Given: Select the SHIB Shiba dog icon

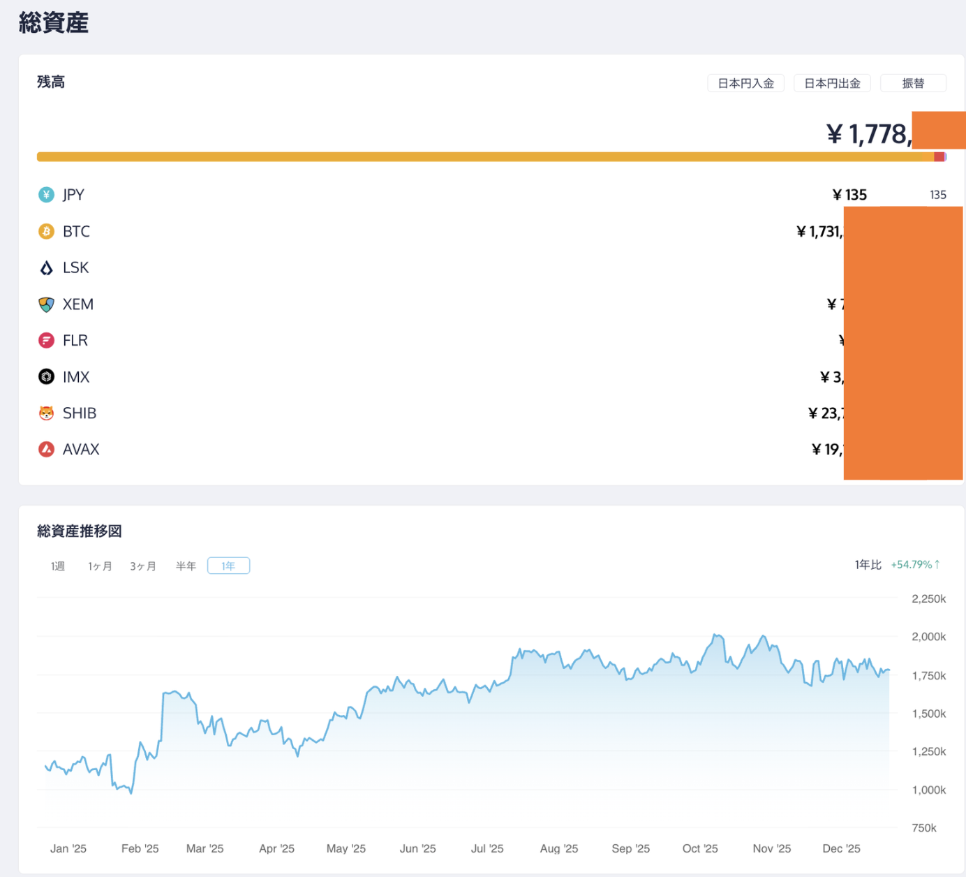Looking at the screenshot, I should pos(46,413).
